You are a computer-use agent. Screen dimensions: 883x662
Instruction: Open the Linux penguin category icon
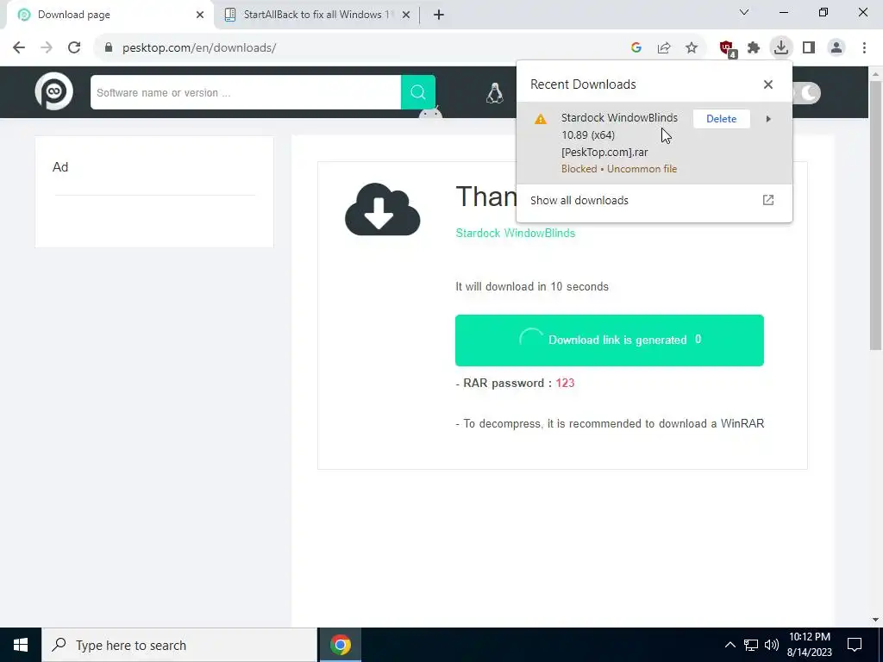tap(494, 93)
